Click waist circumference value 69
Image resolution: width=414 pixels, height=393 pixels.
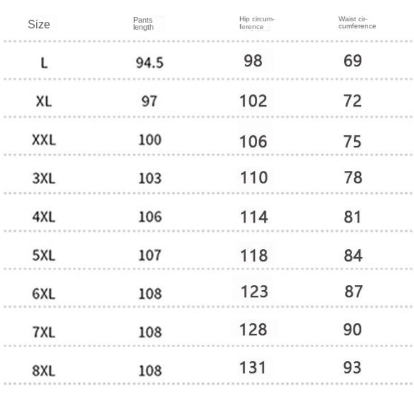353,60
